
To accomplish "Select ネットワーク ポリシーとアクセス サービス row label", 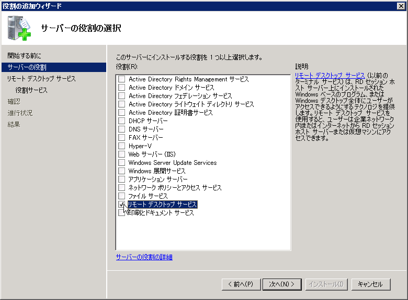I will tap(175, 188).
